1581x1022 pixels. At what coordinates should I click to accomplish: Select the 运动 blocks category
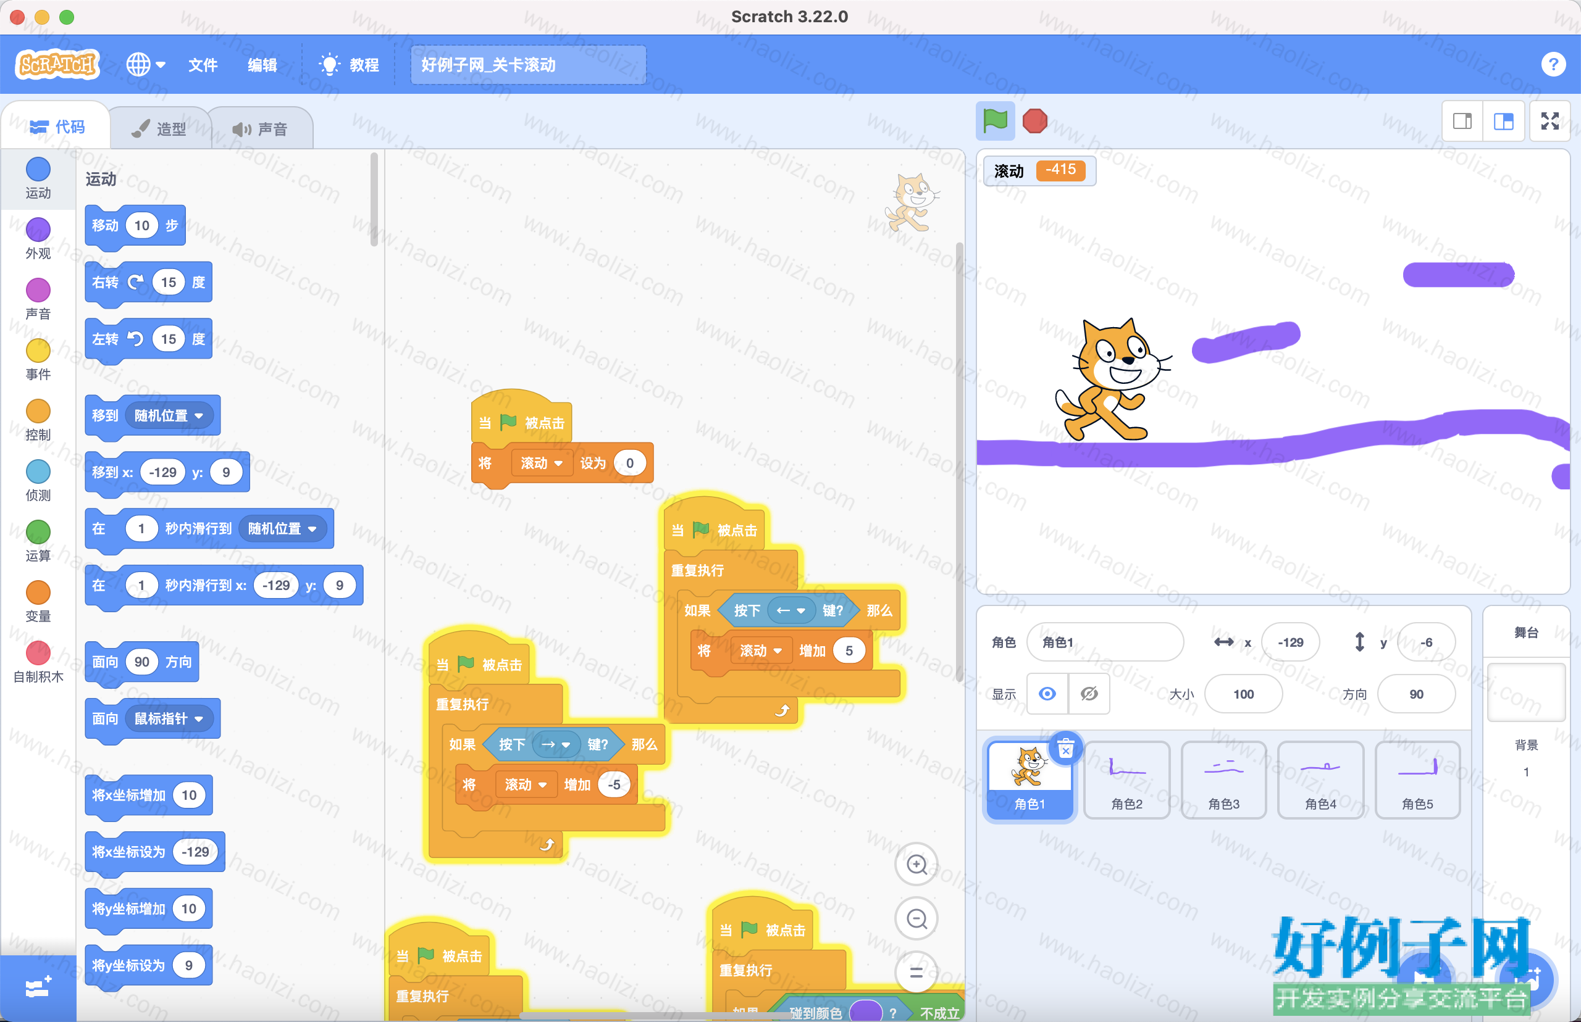[x=38, y=178]
